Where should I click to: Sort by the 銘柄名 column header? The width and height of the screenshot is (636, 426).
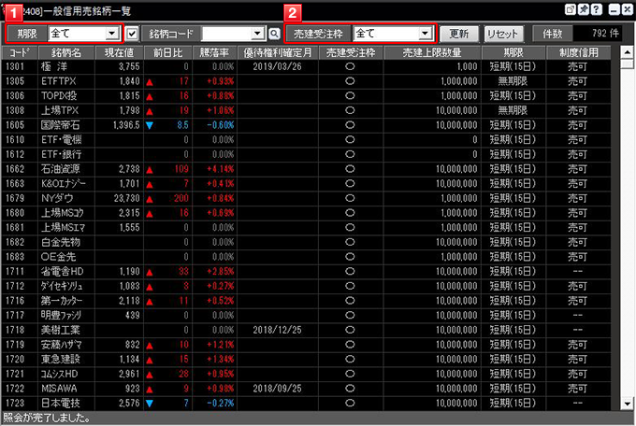(65, 52)
